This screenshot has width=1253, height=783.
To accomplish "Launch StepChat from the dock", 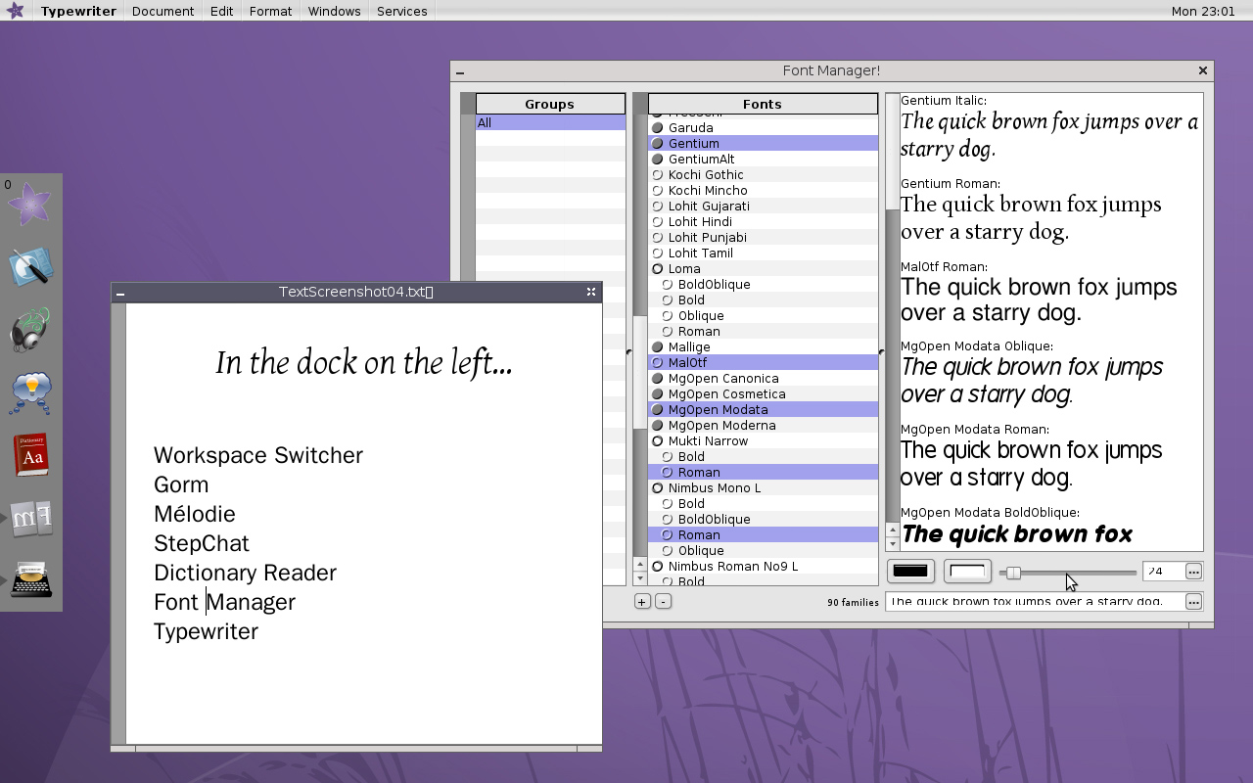I will point(30,392).
